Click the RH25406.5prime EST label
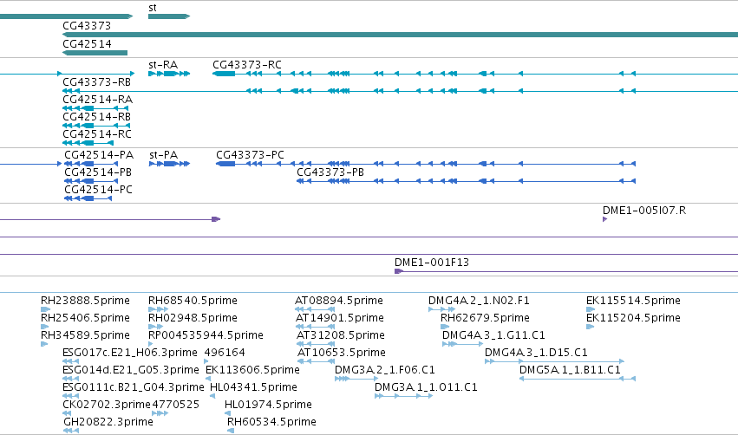 tap(85, 318)
